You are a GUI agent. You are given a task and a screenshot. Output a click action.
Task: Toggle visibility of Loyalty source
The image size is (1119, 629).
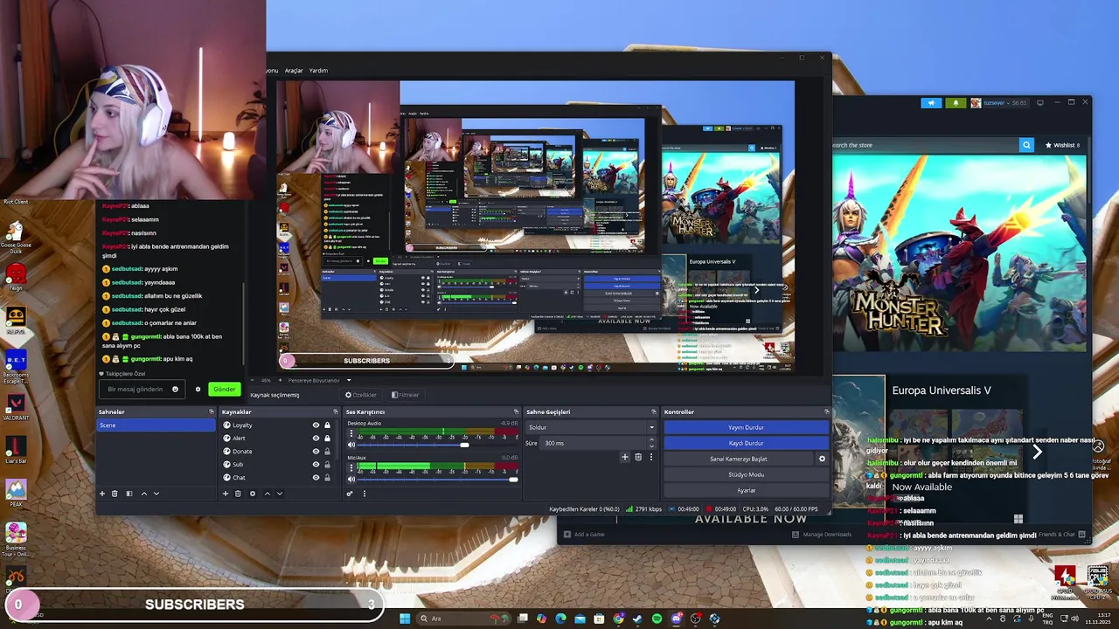point(316,425)
